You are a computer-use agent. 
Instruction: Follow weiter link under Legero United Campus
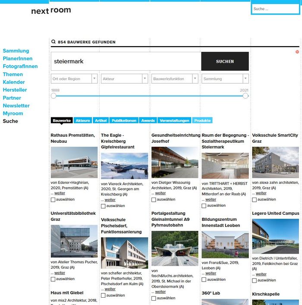pyautogui.click(x=261, y=274)
